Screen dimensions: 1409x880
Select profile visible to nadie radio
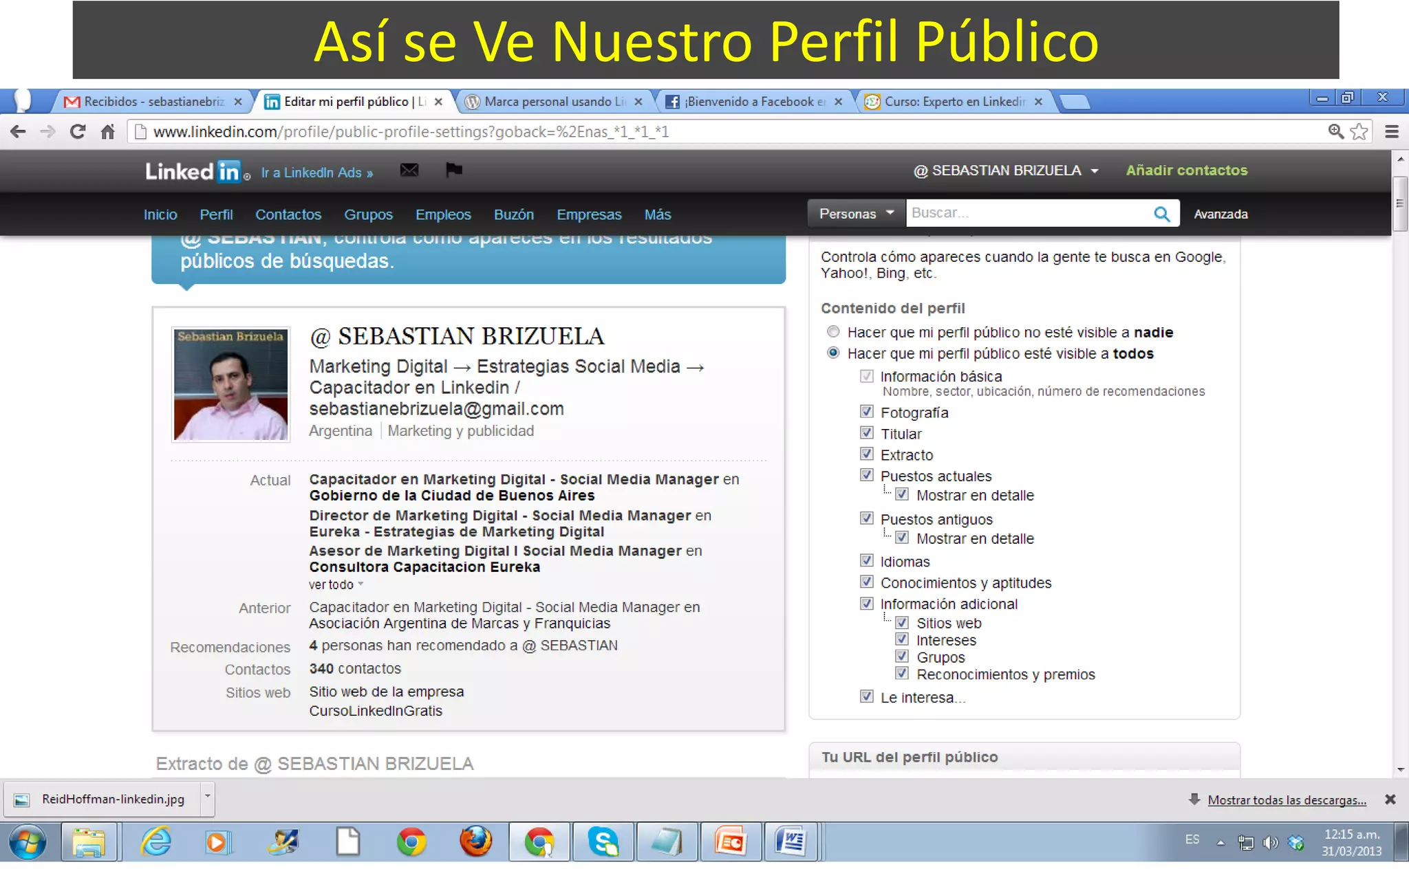(x=833, y=332)
